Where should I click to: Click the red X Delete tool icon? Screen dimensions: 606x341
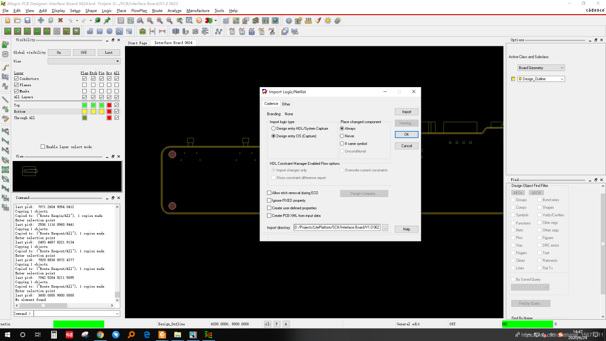(x=61, y=20)
